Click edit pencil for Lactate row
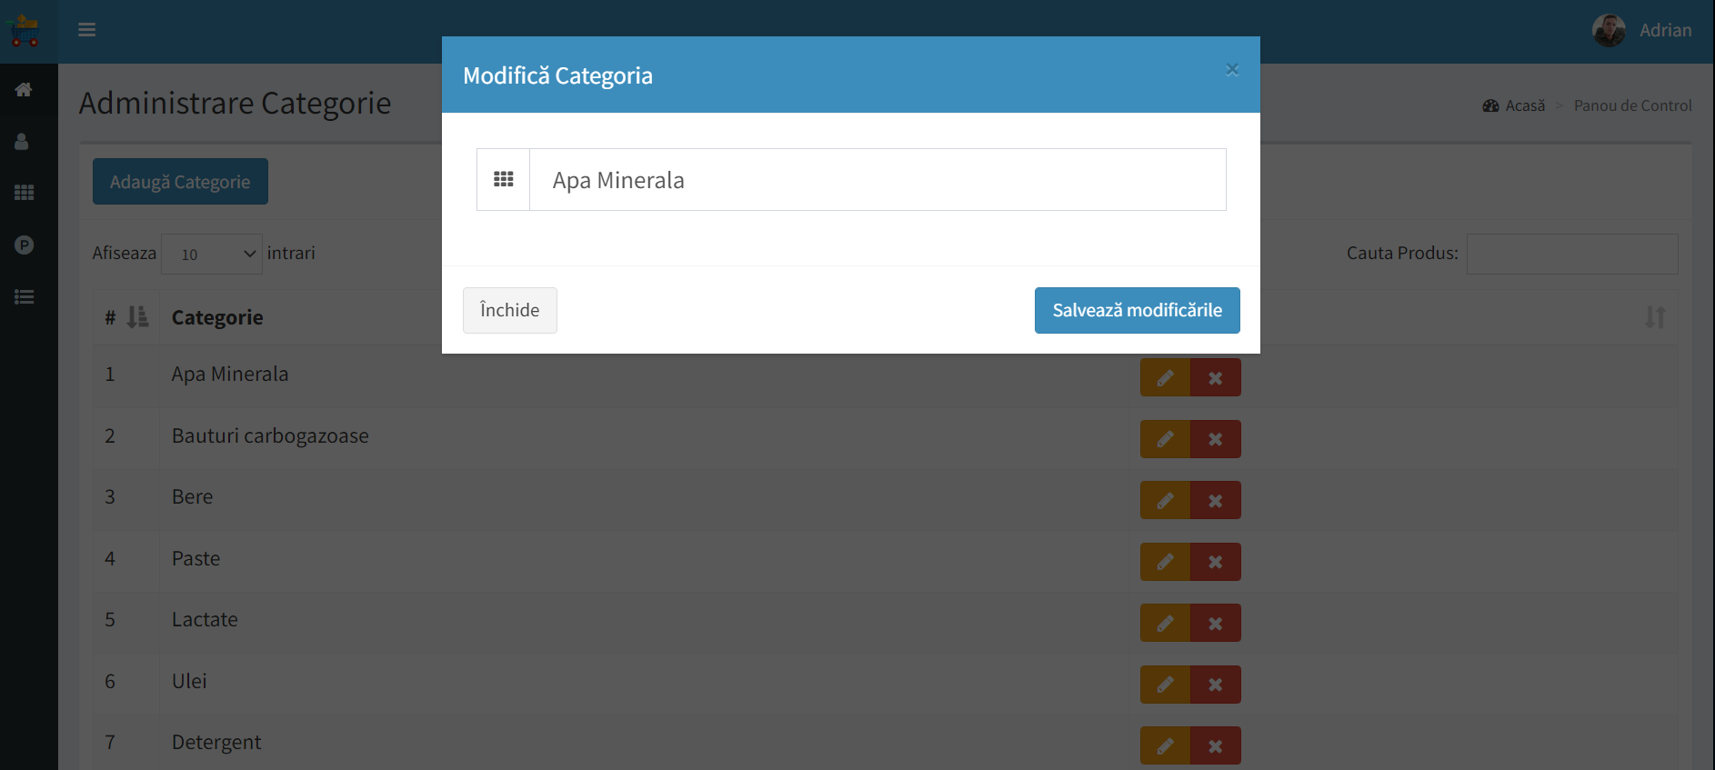 click(x=1165, y=624)
